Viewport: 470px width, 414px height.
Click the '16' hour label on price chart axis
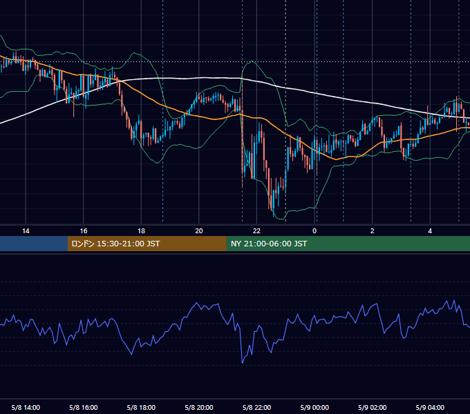pyautogui.click(x=84, y=231)
